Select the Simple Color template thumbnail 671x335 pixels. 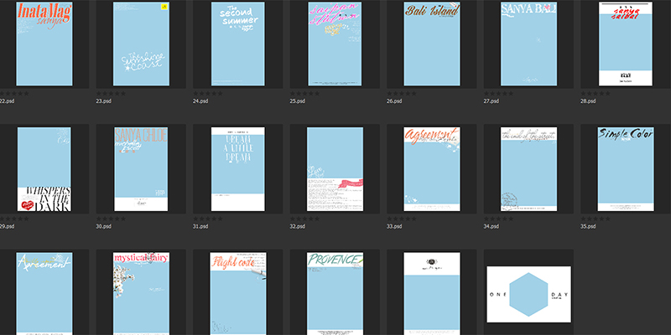pos(626,169)
